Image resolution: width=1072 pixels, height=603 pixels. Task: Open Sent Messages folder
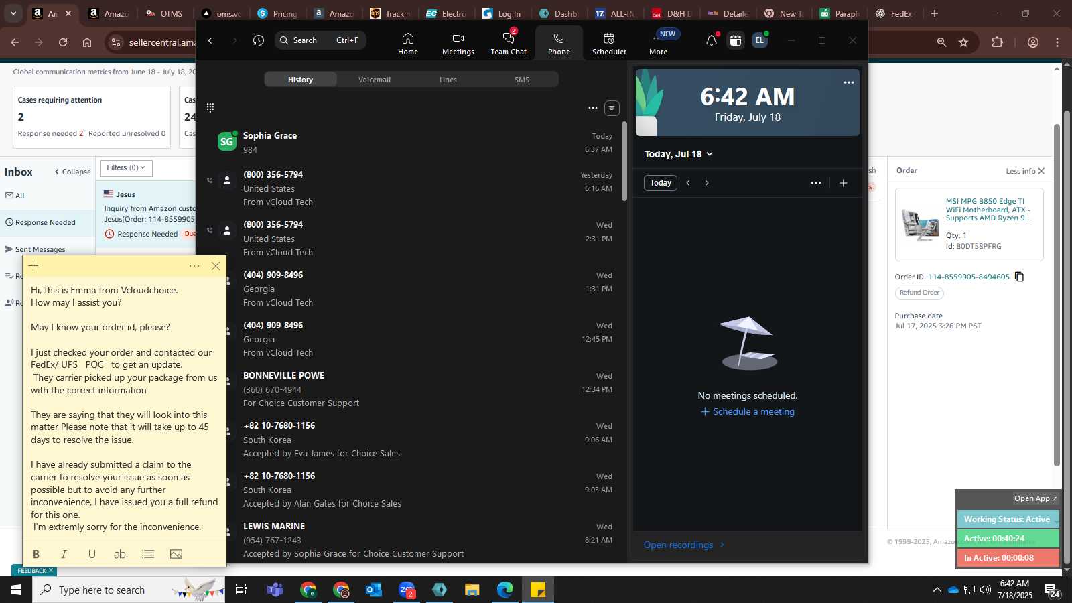(40, 249)
